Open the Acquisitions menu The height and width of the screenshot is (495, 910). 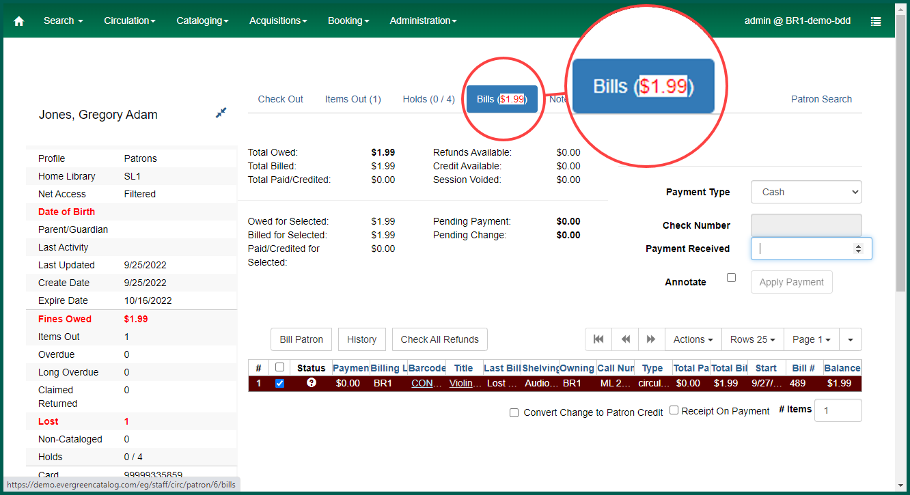(x=278, y=21)
